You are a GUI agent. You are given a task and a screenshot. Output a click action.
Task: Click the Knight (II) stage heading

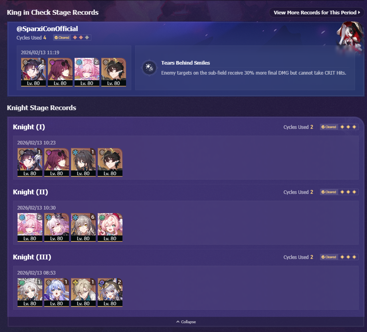tap(30, 192)
